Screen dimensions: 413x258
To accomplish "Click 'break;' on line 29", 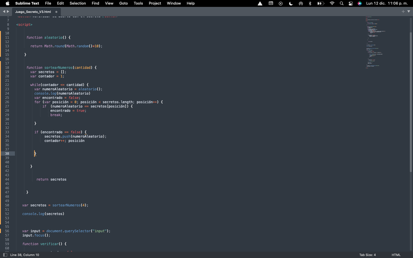I will tap(56, 115).
